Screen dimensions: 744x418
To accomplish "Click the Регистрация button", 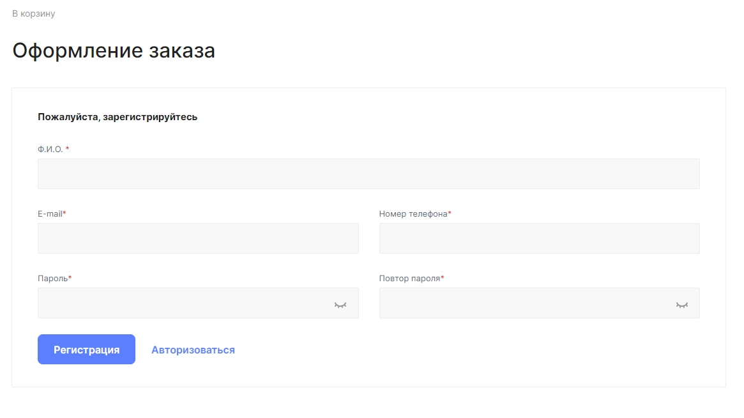I will coord(86,350).
